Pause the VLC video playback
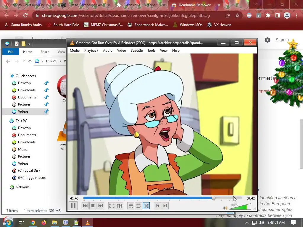303x227 pixels. (x=73, y=206)
